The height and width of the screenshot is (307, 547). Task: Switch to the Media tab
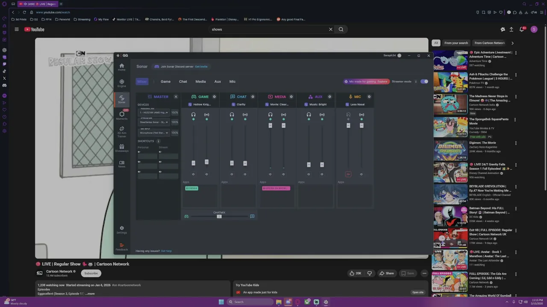click(x=200, y=81)
